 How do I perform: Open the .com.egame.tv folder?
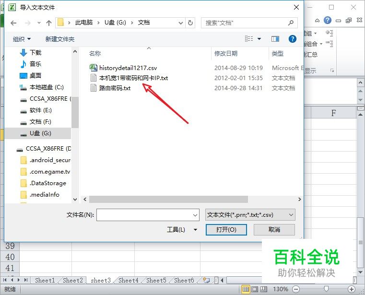pos(46,172)
